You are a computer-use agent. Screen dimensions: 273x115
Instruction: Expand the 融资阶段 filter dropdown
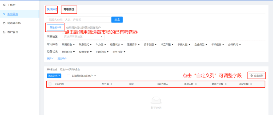(x=68, y=52)
